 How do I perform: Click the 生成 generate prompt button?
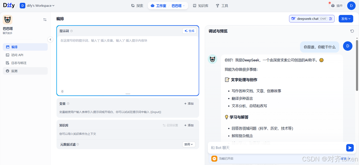coord(189,31)
